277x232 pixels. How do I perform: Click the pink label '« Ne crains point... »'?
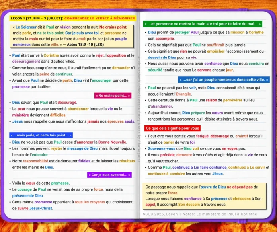(x=113, y=96)
